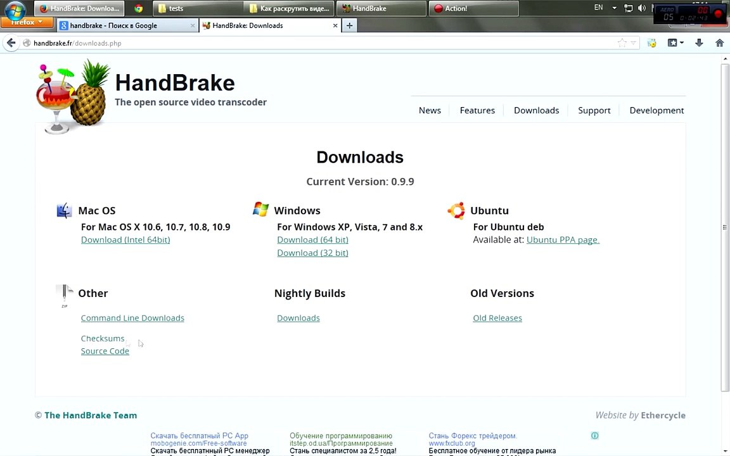The height and width of the screenshot is (456, 730).
Task: Click the system tray volume speaker icon
Action: (641, 8)
